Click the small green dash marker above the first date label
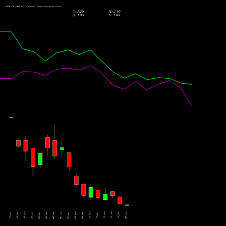 point(11,118)
